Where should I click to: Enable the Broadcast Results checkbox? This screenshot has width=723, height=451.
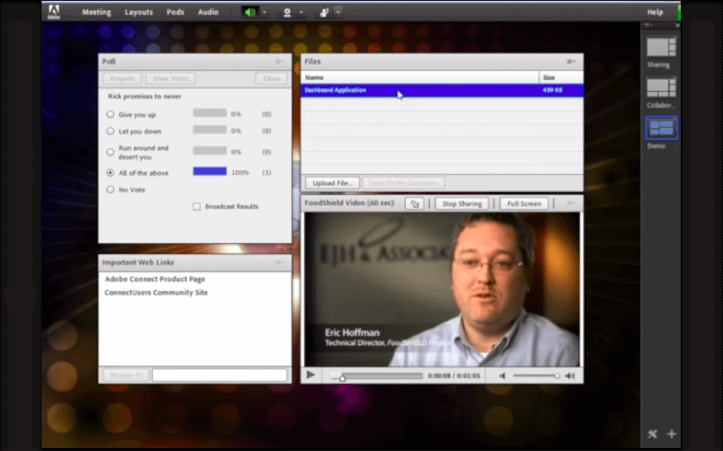[197, 207]
